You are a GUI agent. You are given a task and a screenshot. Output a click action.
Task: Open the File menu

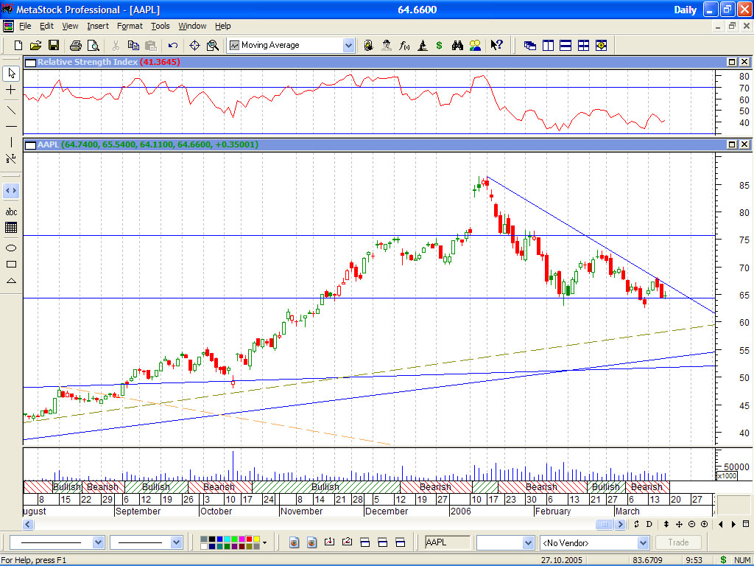click(x=25, y=26)
